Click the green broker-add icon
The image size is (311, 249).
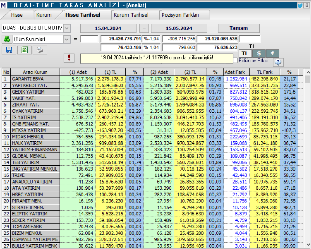[8, 39]
